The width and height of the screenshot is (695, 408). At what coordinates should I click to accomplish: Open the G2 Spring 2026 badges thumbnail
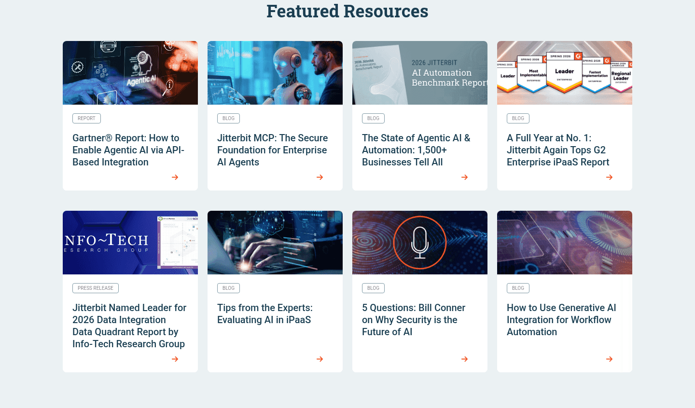[x=565, y=73]
